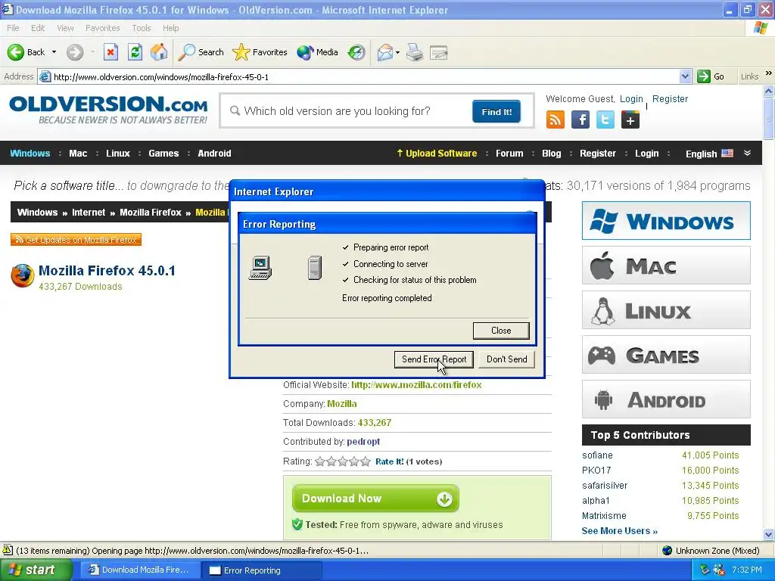Click the page error warning icon in status bar
Viewport: 775px width, 581px height.
[x=8, y=550]
